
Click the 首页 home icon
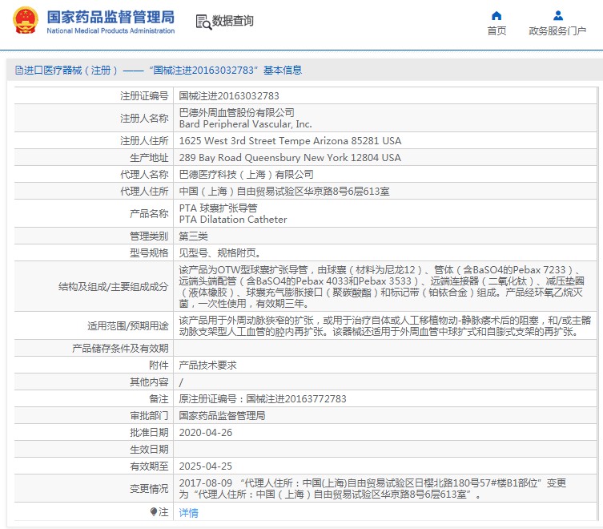point(496,15)
